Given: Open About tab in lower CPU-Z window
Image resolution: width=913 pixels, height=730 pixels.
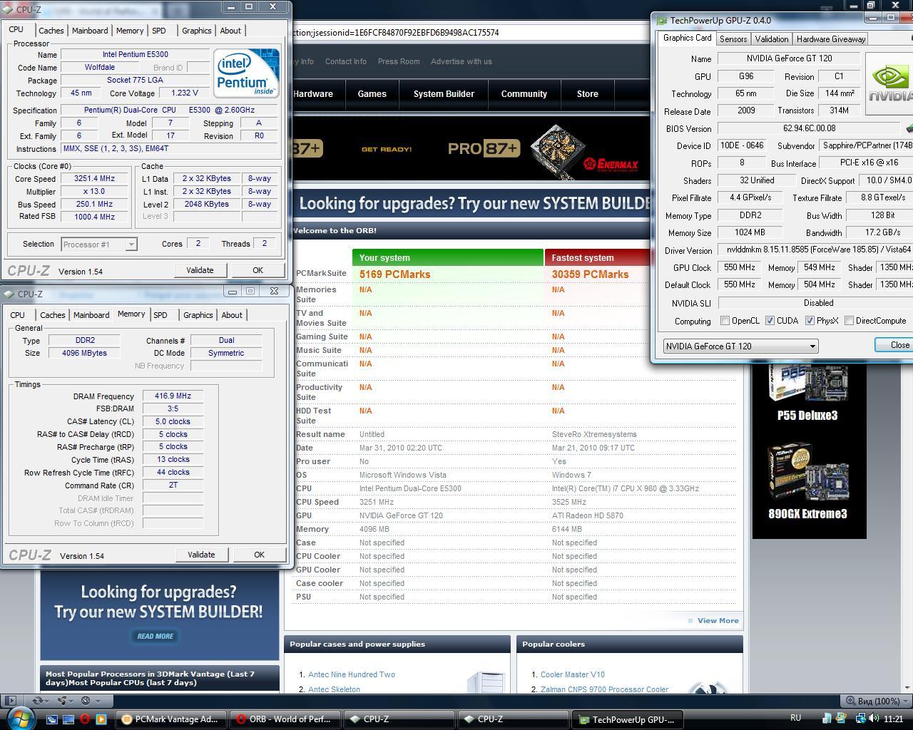Looking at the screenshot, I should 232,315.
